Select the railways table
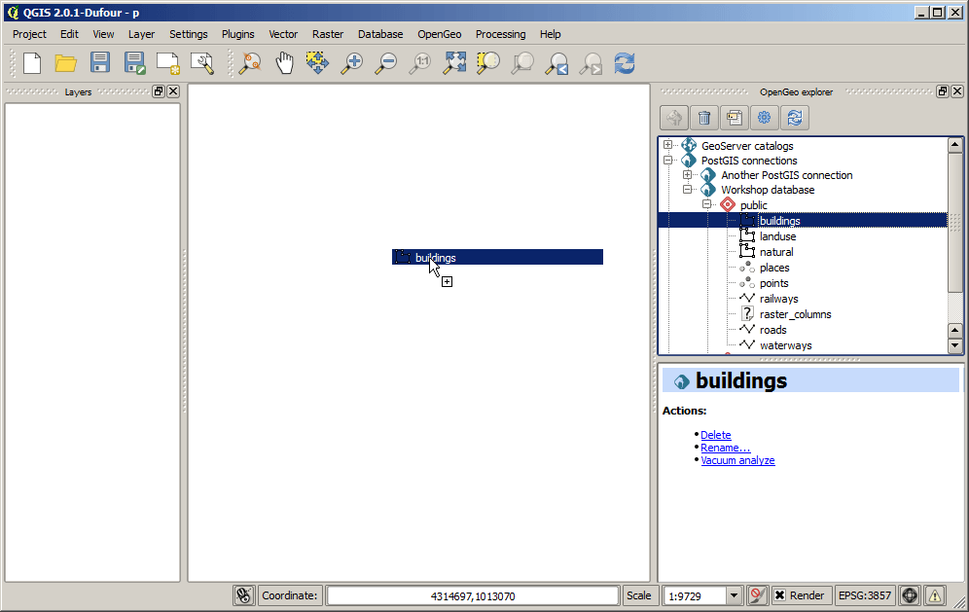Viewport: 969px width, 612px height. click(x=778, y=299)
